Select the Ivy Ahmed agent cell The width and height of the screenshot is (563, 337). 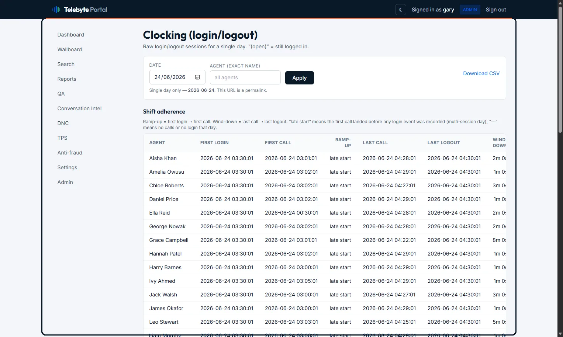tap(162, 281)
